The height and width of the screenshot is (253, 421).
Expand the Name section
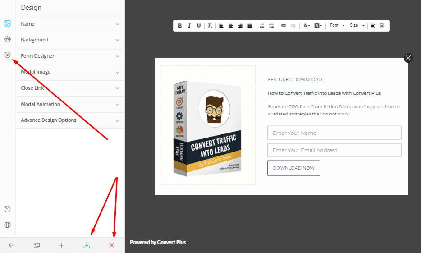[x=70, y=24]
